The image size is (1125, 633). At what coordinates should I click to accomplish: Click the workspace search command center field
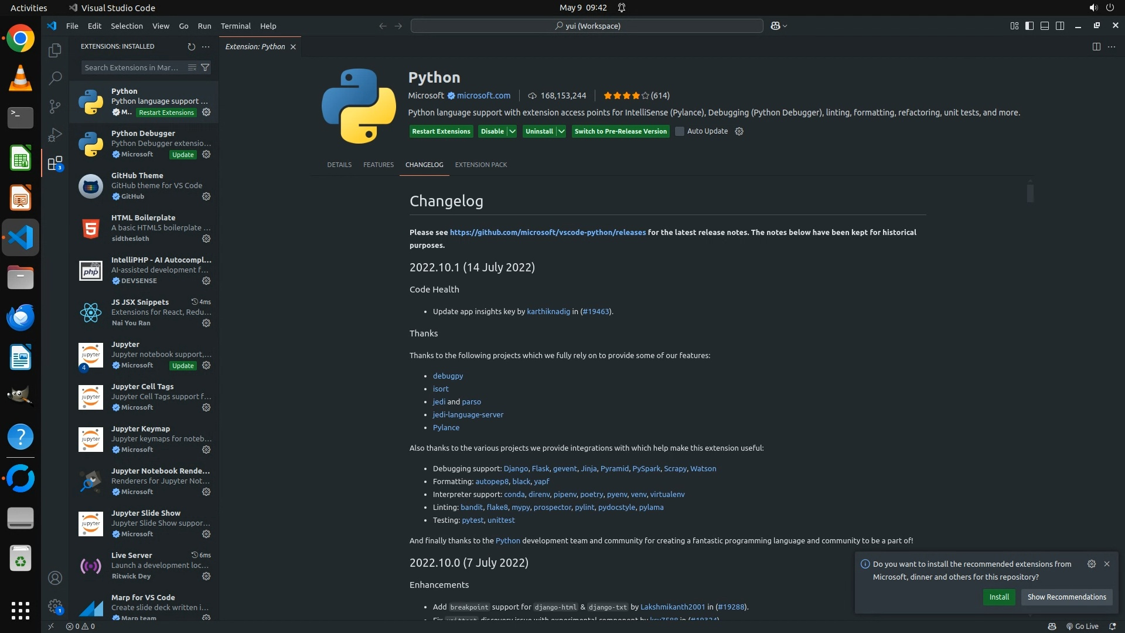click(x=587, y=26)
